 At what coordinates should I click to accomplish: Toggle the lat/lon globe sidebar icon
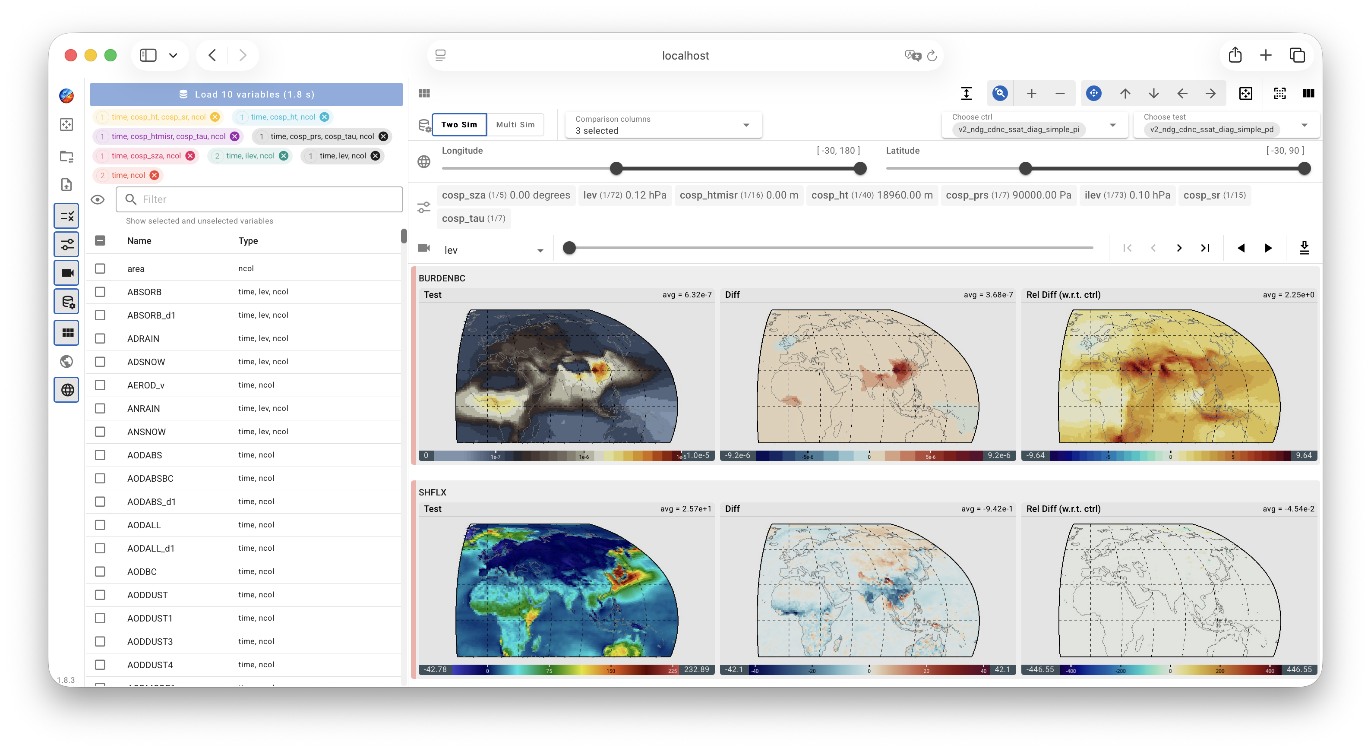pyautogui.click(x=66, y=390)
